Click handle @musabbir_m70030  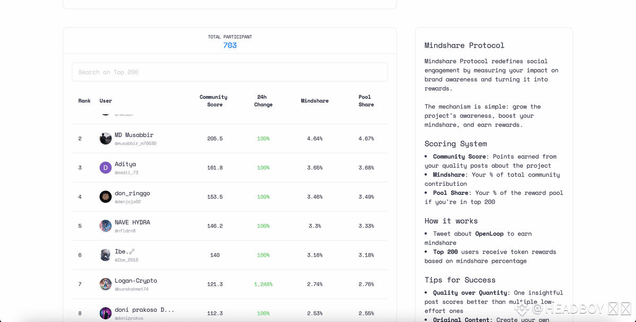coord(136,144)
